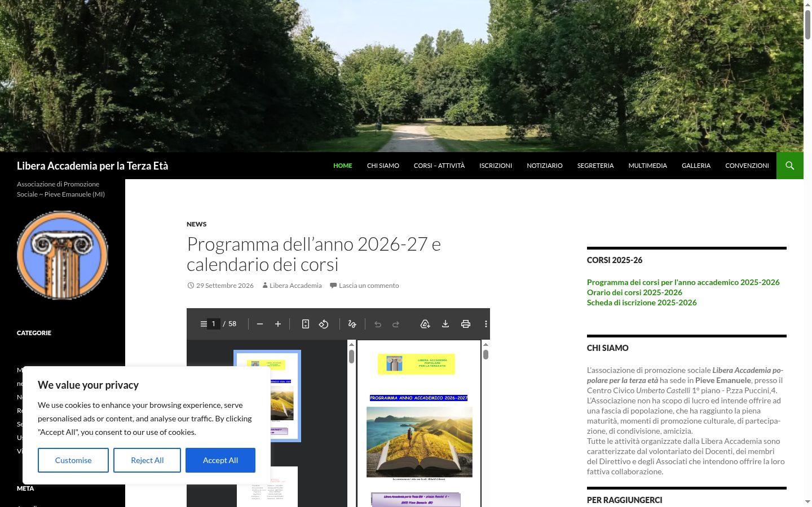Open Orario dei corsi 2025-2026 link
Image resolution: width=812 pixels, height=507 pixels.
coord(634,292)
